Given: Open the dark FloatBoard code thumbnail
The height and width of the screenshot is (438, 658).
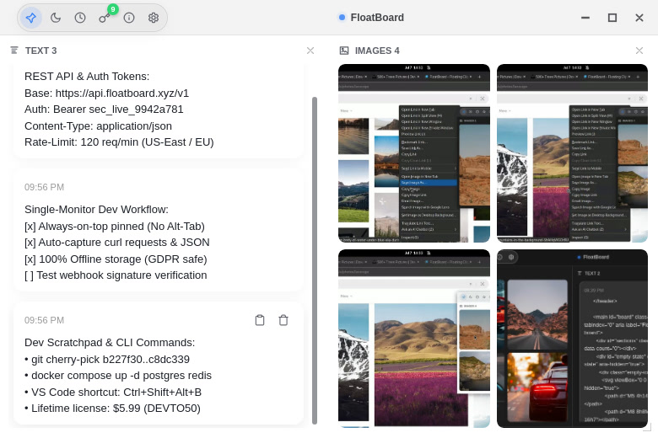Looking at the screenshot, I should click(572, 339).
